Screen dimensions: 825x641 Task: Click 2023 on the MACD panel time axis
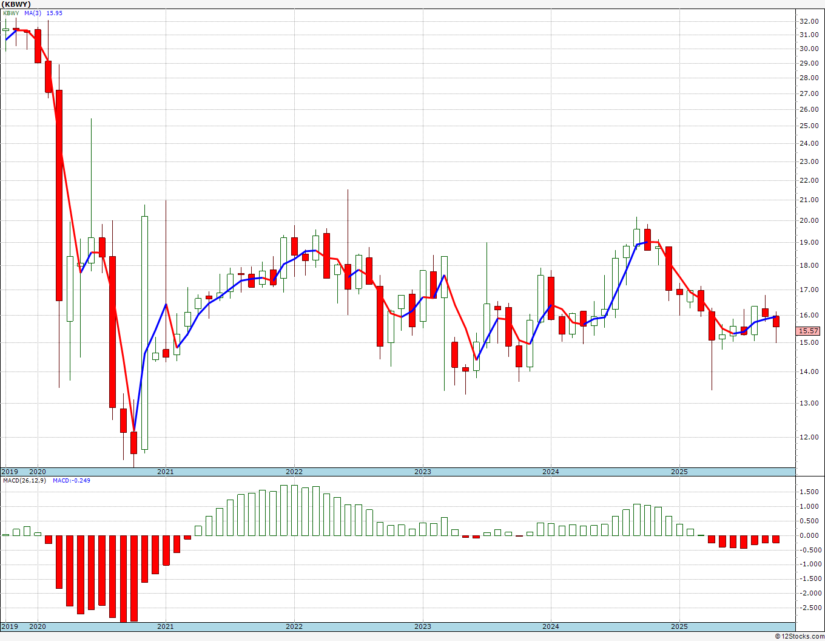423,626
